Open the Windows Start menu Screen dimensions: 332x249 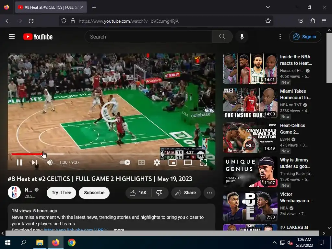(x=8, y=243)
